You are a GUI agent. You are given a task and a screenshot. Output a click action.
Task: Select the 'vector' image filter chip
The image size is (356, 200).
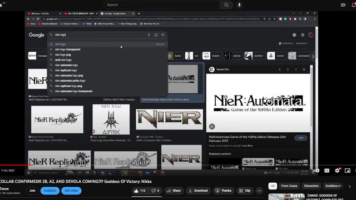pyautogui.click(x=276, y=56)
